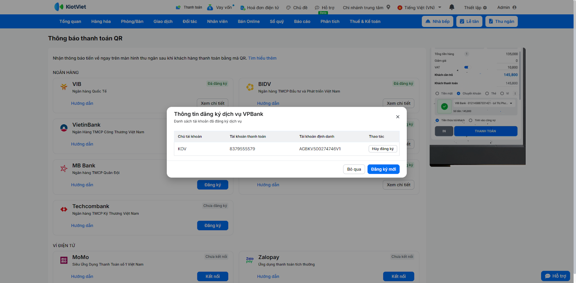
Task: Open the Bán Online menu
Action: coord(249,22)
